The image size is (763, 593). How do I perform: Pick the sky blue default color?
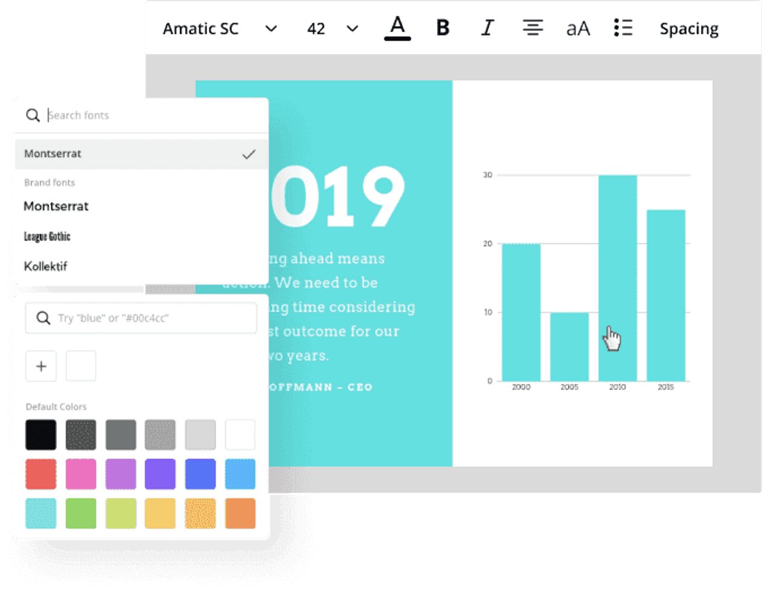click(x=240, y=474)
